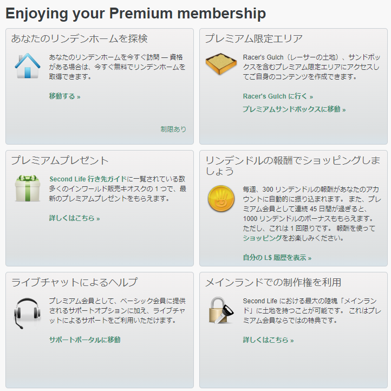Click the green gift box icon

pos(27,188)
